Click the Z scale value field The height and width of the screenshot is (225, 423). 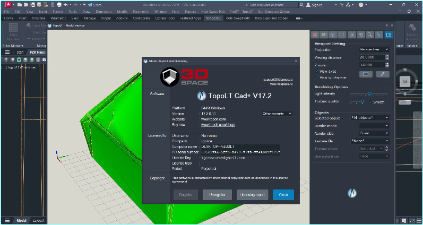(x=372, y=65)
